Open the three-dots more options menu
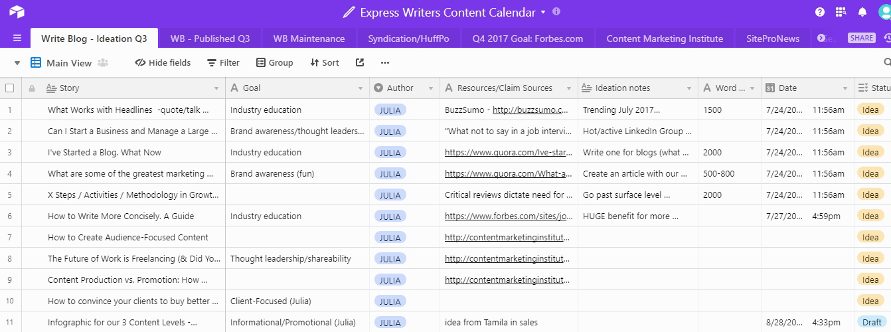The height and width of the screenshot is (332, 891). (x=385, y=62)
